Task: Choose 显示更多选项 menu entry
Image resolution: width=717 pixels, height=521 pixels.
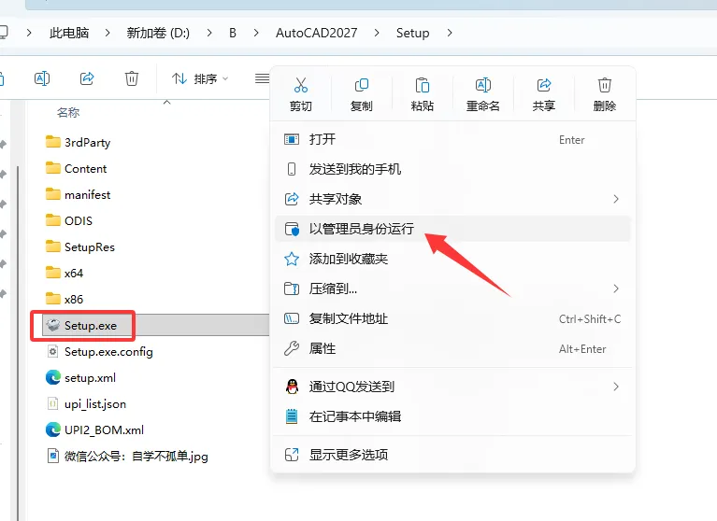Action: tap(452, 455)
